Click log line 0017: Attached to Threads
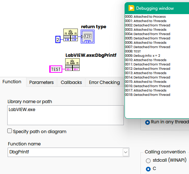The height and width of the screenshot is (174, 189). [146, 90]
